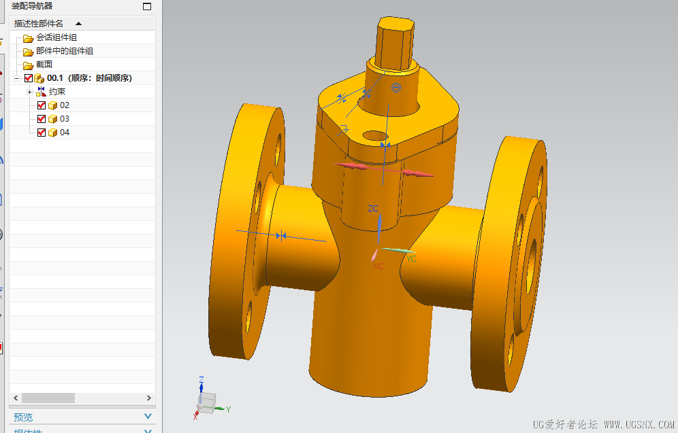Maximize the 装配导航器 panel
This screenshot has width=678, height=433.
[x=147, y=6]
